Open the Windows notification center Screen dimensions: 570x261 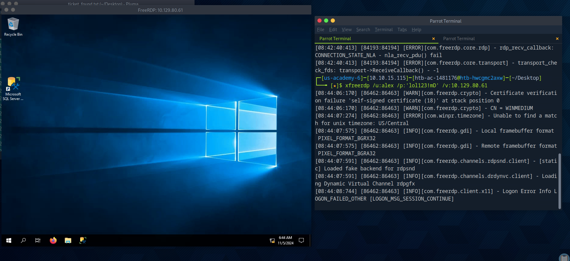tap(301, 240)
